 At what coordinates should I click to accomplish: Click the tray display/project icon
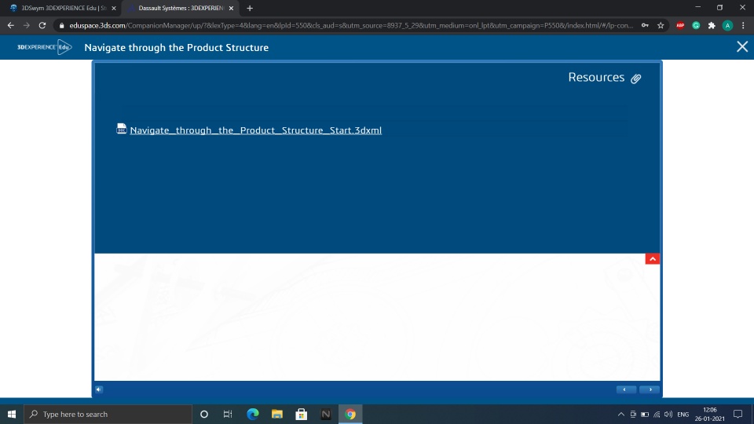point(633,414)
